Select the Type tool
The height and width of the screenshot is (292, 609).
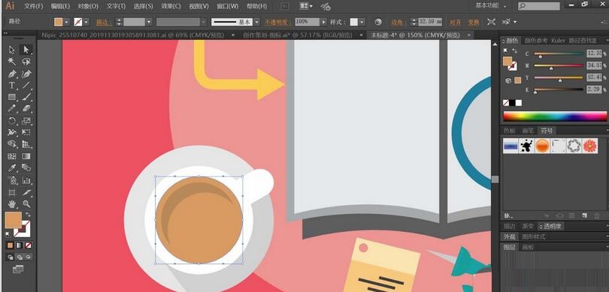(12, 86)
